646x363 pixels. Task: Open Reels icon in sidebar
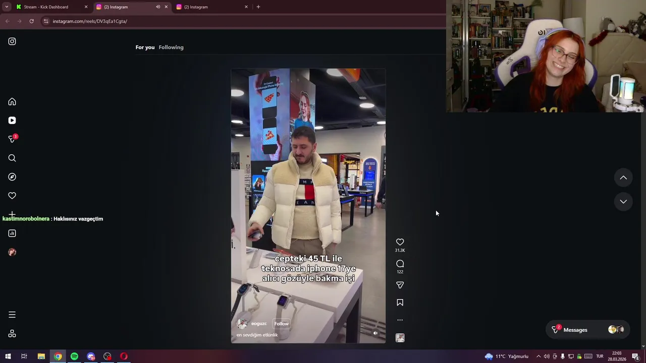pos(12,120)
